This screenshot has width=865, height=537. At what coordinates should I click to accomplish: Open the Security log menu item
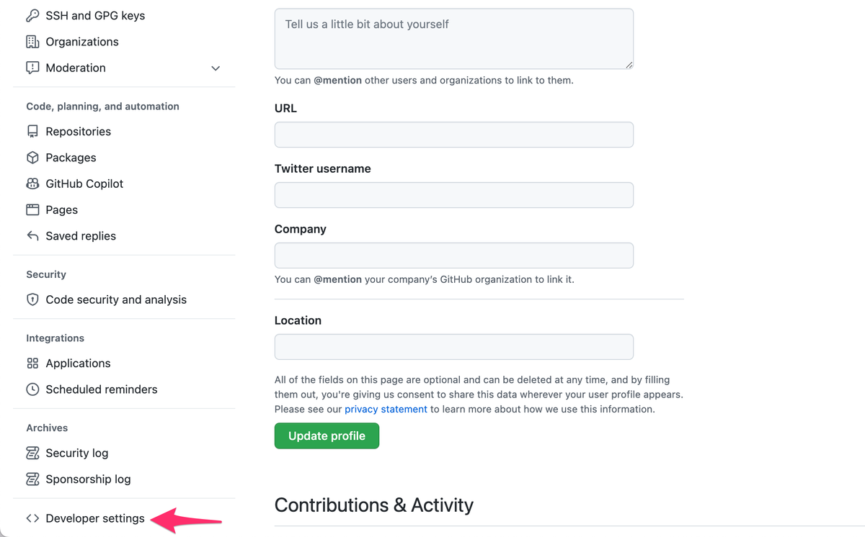click(x=76, y=453)
